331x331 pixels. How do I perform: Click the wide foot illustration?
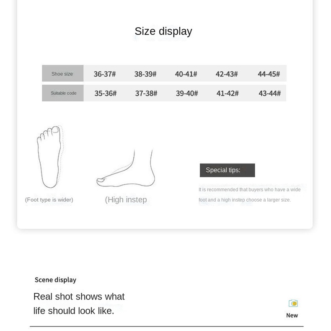click(50, 157)
